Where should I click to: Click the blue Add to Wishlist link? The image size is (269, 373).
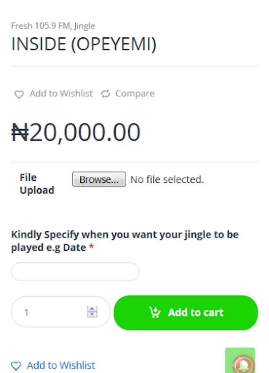click(x=61, y=365)
